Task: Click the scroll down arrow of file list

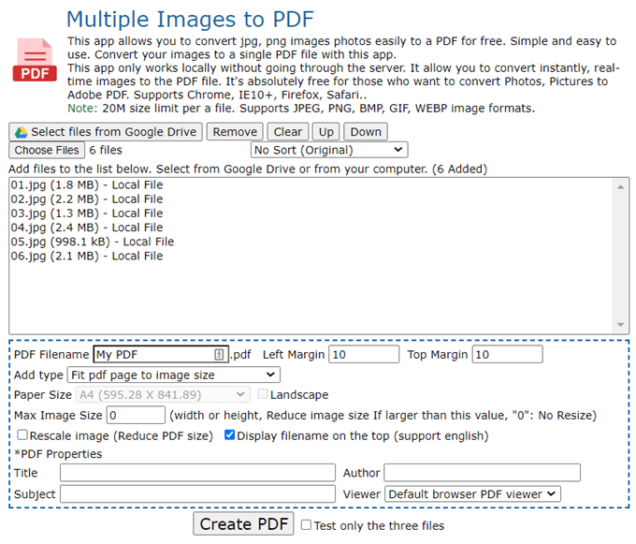Action: 620,324
